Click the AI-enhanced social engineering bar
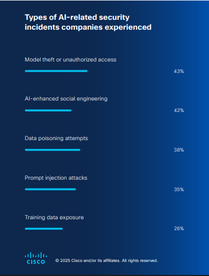The height and width of the screenshot is (276, 209). [x=48, y=110]
